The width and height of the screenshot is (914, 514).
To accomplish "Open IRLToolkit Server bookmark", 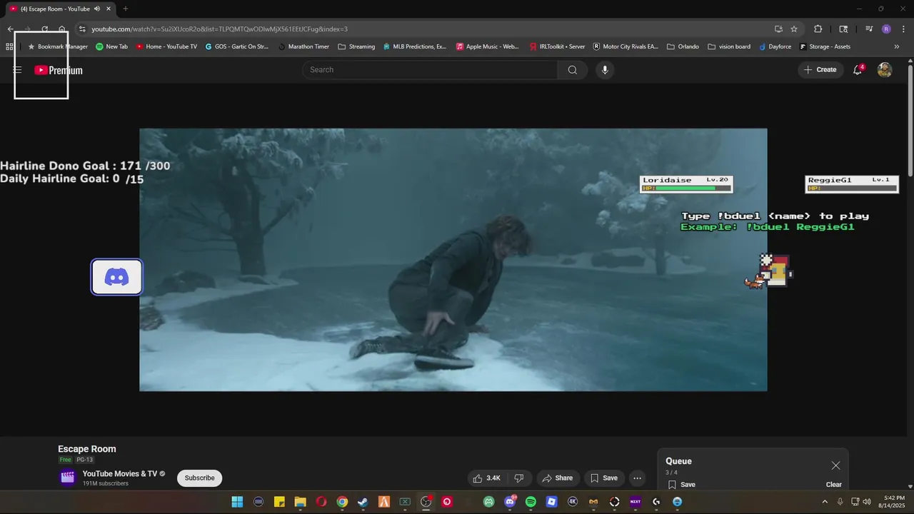I will click(x=557, y=46).
